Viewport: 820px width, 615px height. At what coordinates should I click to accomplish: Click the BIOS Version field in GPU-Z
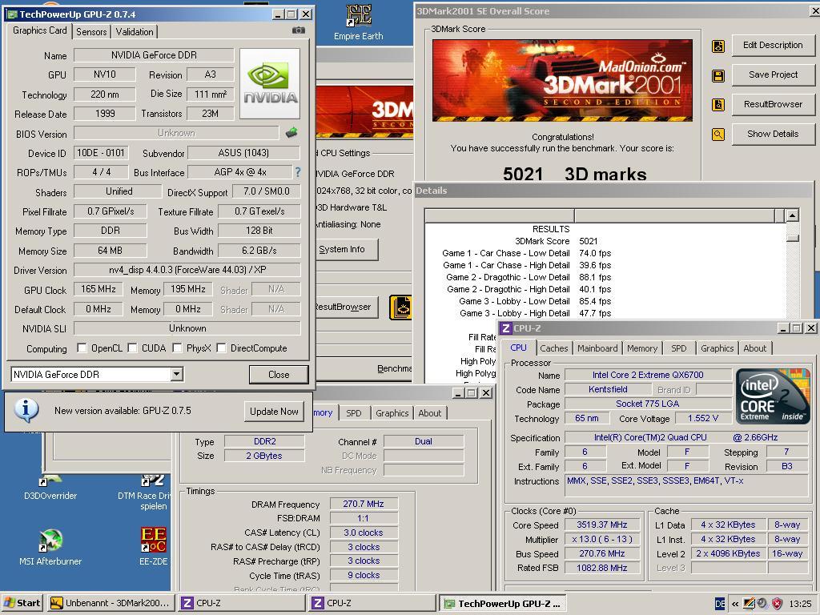pyautogui.click(x=176, y=133)
